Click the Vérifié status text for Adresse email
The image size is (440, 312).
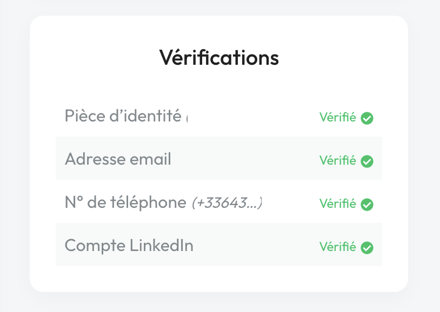[337, 160]
